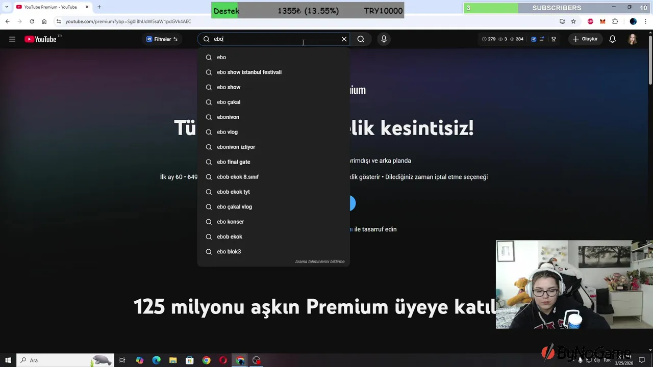Pick suggestion 'ebonivon izliyor'
The image size is (653, 367).
click(273, 147)
